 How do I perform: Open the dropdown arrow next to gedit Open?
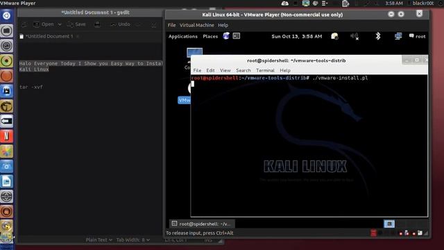[x=60, y=25]
